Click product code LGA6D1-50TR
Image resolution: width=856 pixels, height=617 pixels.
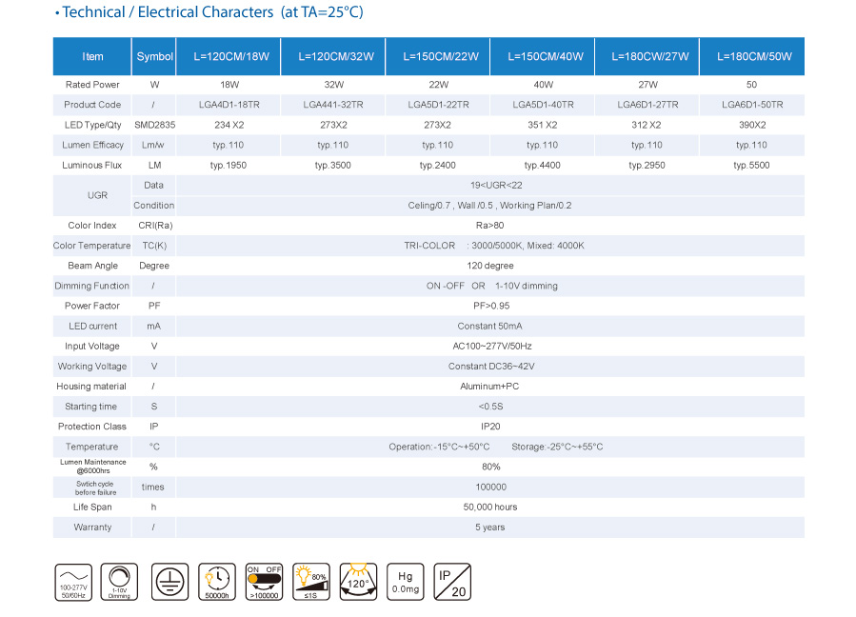tap(751, 105)
